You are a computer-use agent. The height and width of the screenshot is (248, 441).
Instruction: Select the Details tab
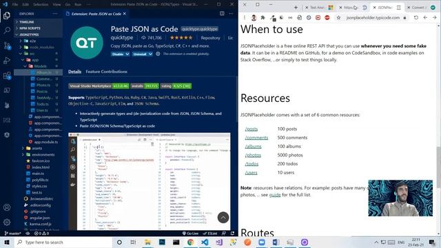click(x=74, y=72)
